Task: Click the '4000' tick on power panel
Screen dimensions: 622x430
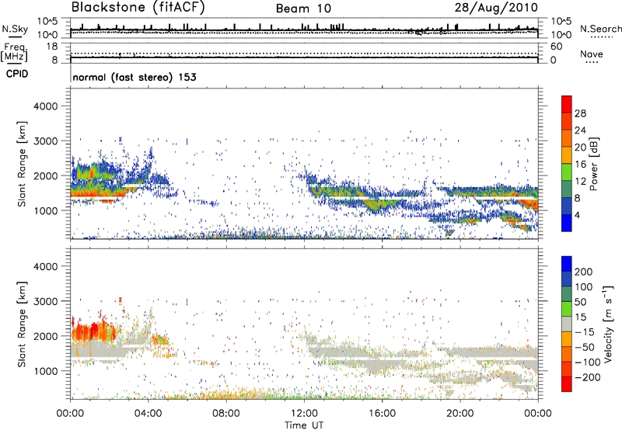Action: (x=46, y=106)
